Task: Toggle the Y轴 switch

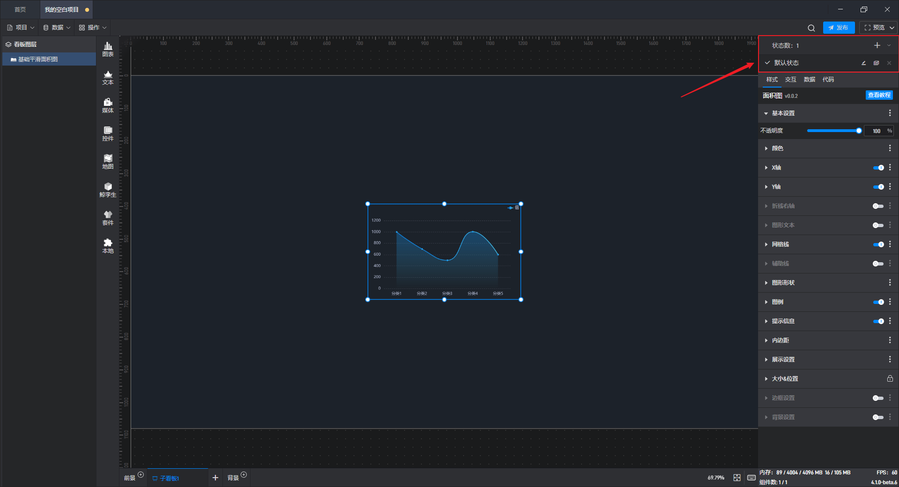Action: pos(878,187)
